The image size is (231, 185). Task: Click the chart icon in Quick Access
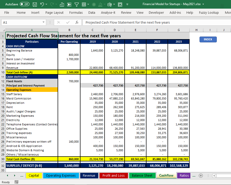[x=62, y=4]
